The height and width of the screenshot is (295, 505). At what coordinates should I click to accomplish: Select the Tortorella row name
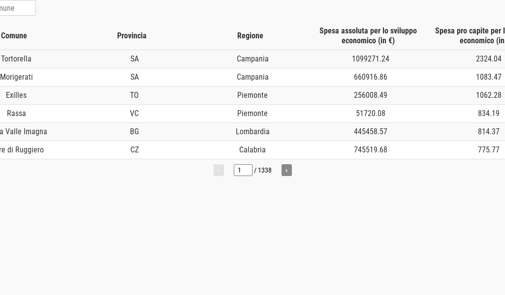click(x=16, y=59)
